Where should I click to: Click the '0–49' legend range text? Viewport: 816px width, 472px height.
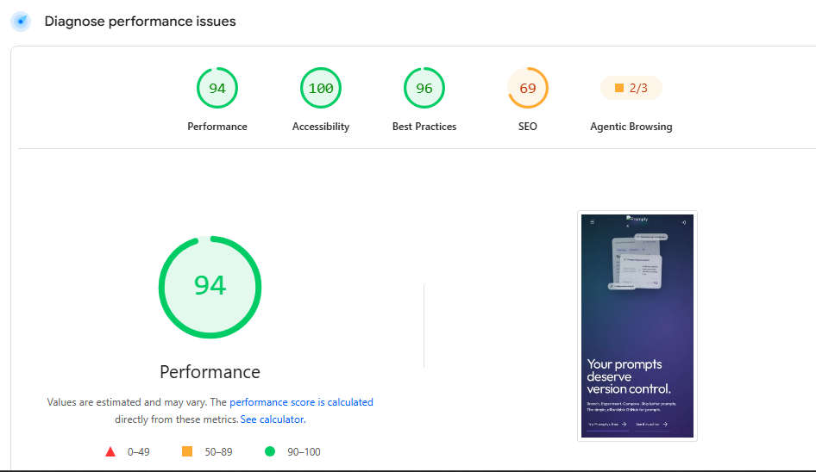pos(138,451)
